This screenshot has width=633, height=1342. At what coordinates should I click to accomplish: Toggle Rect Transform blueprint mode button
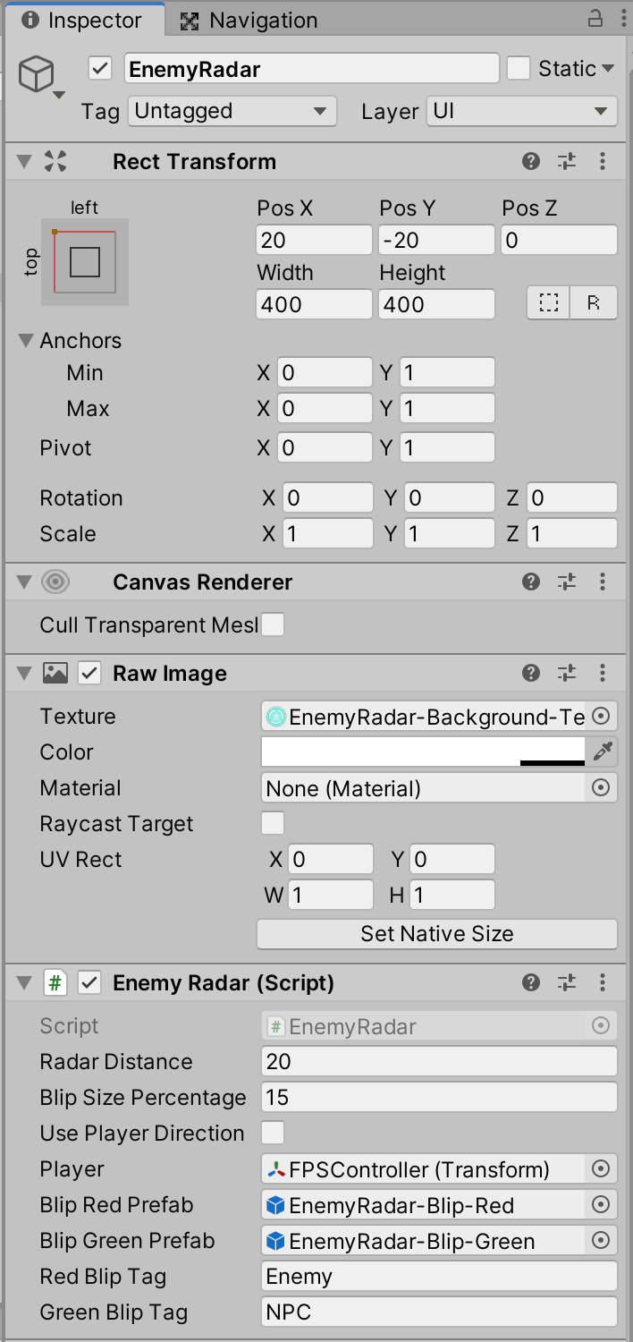[x=549, y=303]
